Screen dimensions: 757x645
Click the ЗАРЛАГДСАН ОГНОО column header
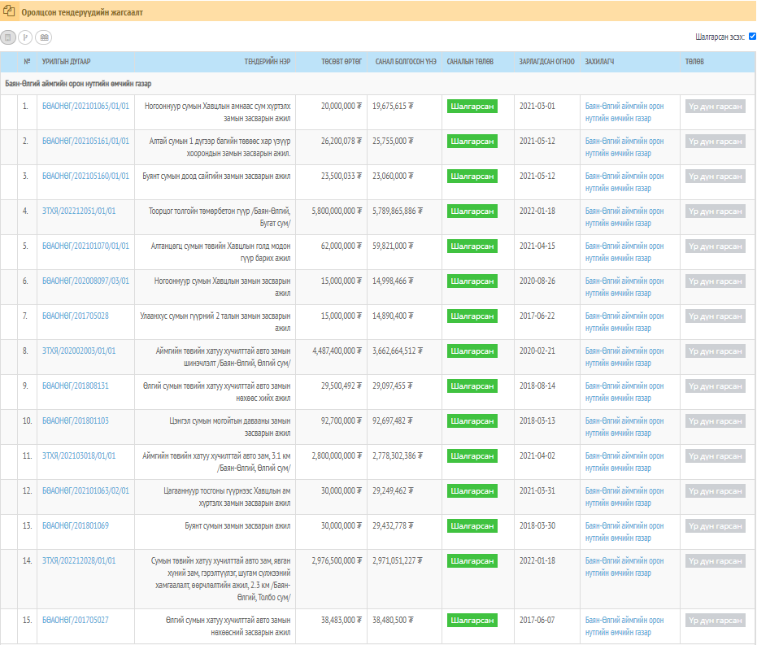coord(546,62)
